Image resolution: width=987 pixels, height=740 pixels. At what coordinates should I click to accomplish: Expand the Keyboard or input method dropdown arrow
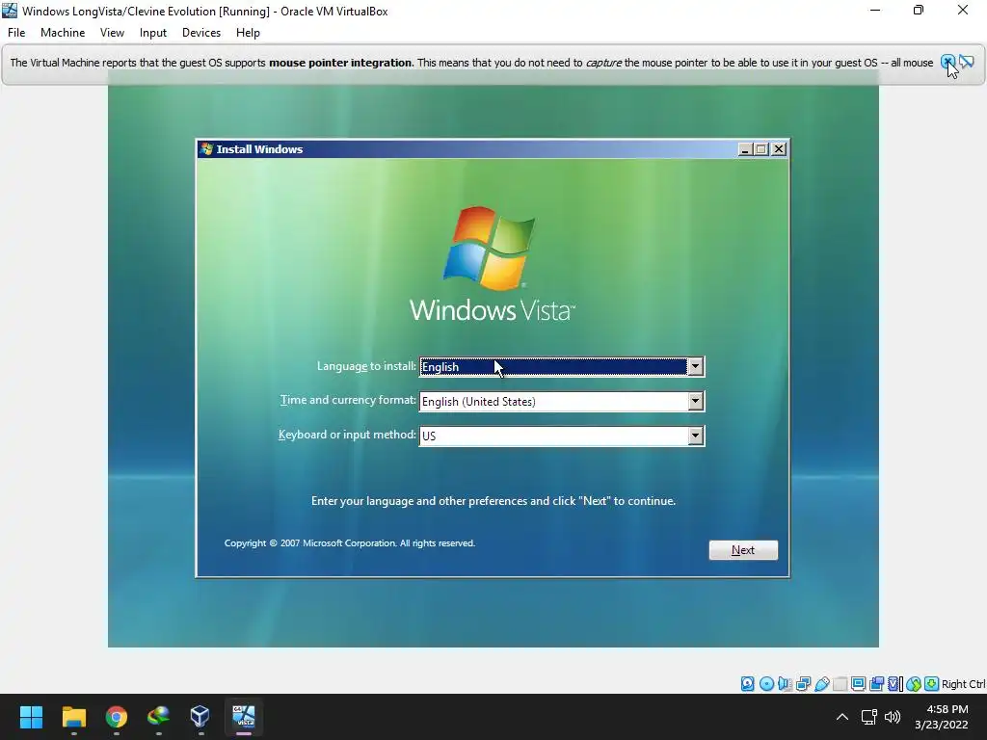695,436
